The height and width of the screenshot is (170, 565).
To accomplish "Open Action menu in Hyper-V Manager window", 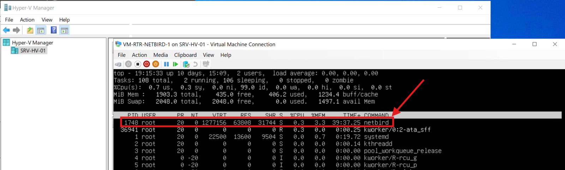I will 27,20.
